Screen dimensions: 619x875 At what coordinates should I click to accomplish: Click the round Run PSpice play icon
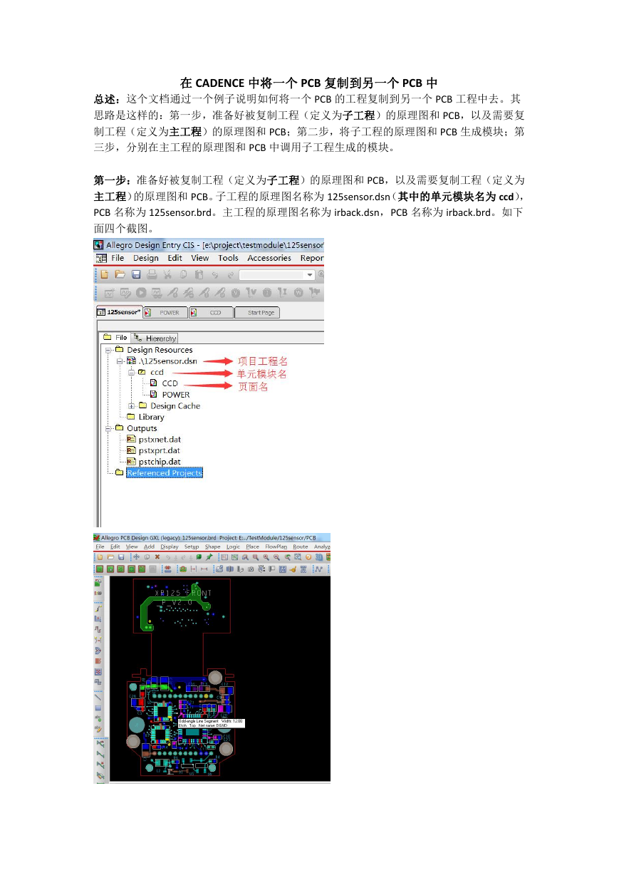click(141, 293)
